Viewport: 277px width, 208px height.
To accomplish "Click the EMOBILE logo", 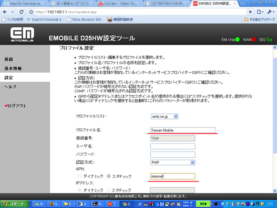I will point(22,34).
